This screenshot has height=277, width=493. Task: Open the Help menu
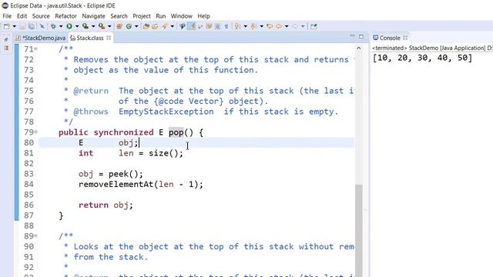[203, 16]
